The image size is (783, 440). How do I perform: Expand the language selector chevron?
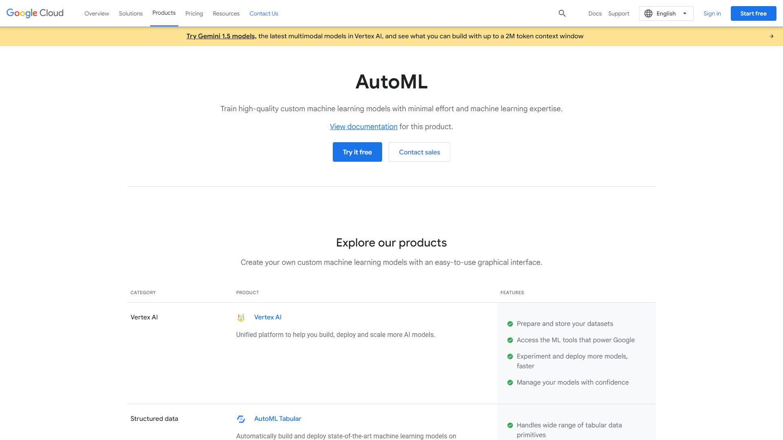[684, 13]
